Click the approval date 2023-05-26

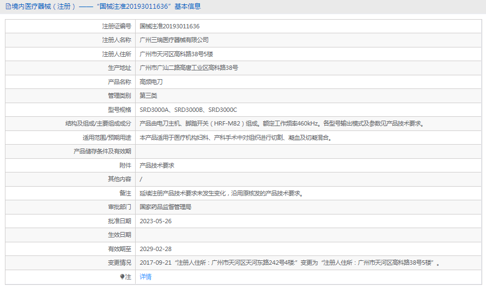[x=155, y=221]
